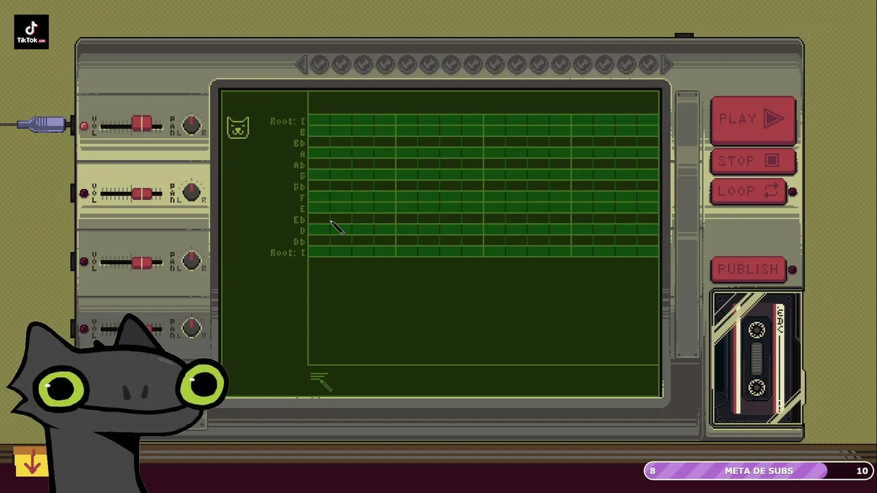The width and height of the screenshot is (877, 493).
Task: Click the 'Ab' note row label
Action: point(299,165)
